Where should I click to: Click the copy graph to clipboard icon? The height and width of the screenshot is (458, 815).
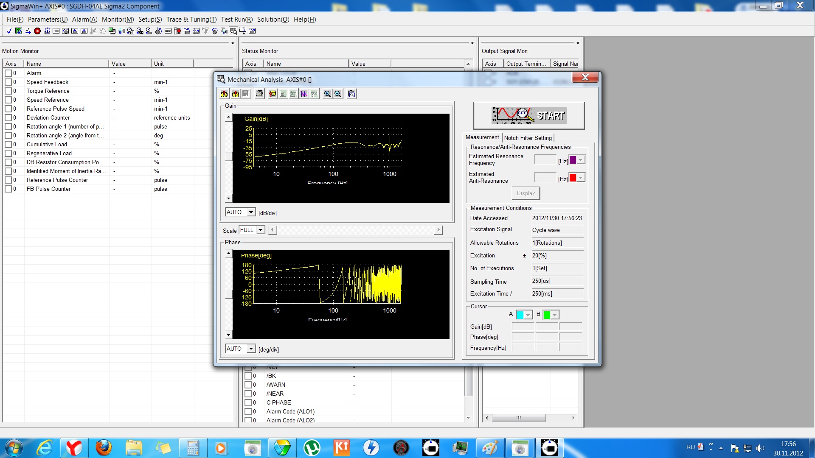point(351,94)
